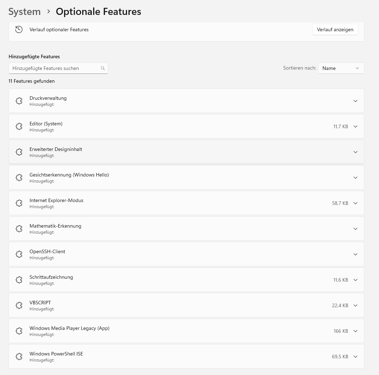Click the Mathematik-Erkennung feature icon

(19, 229)
